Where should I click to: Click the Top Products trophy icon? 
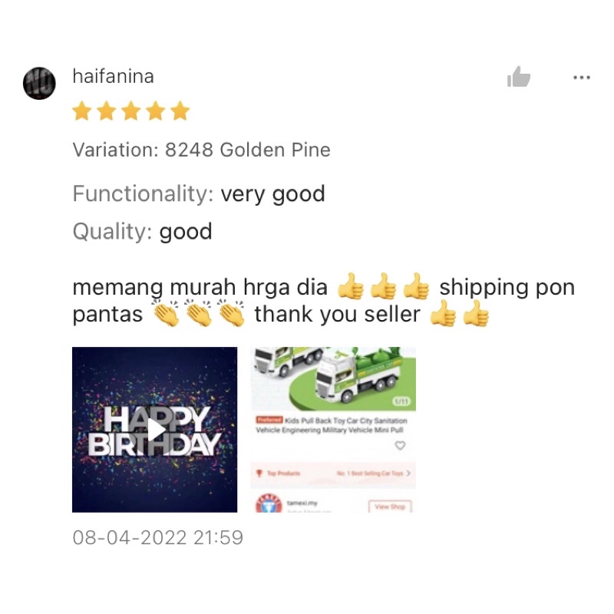tap(259, 473)
